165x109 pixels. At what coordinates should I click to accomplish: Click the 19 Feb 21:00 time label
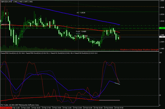click(x=67, y=108)
